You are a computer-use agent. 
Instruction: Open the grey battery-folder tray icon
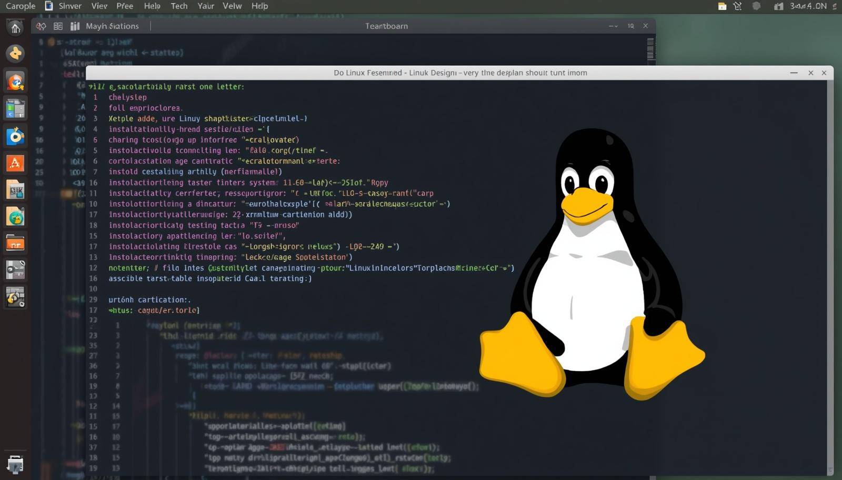tap(778, 6)
